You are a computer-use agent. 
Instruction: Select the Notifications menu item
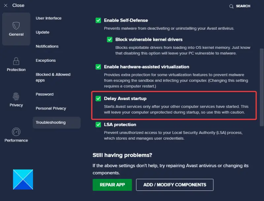coord(47,46)
